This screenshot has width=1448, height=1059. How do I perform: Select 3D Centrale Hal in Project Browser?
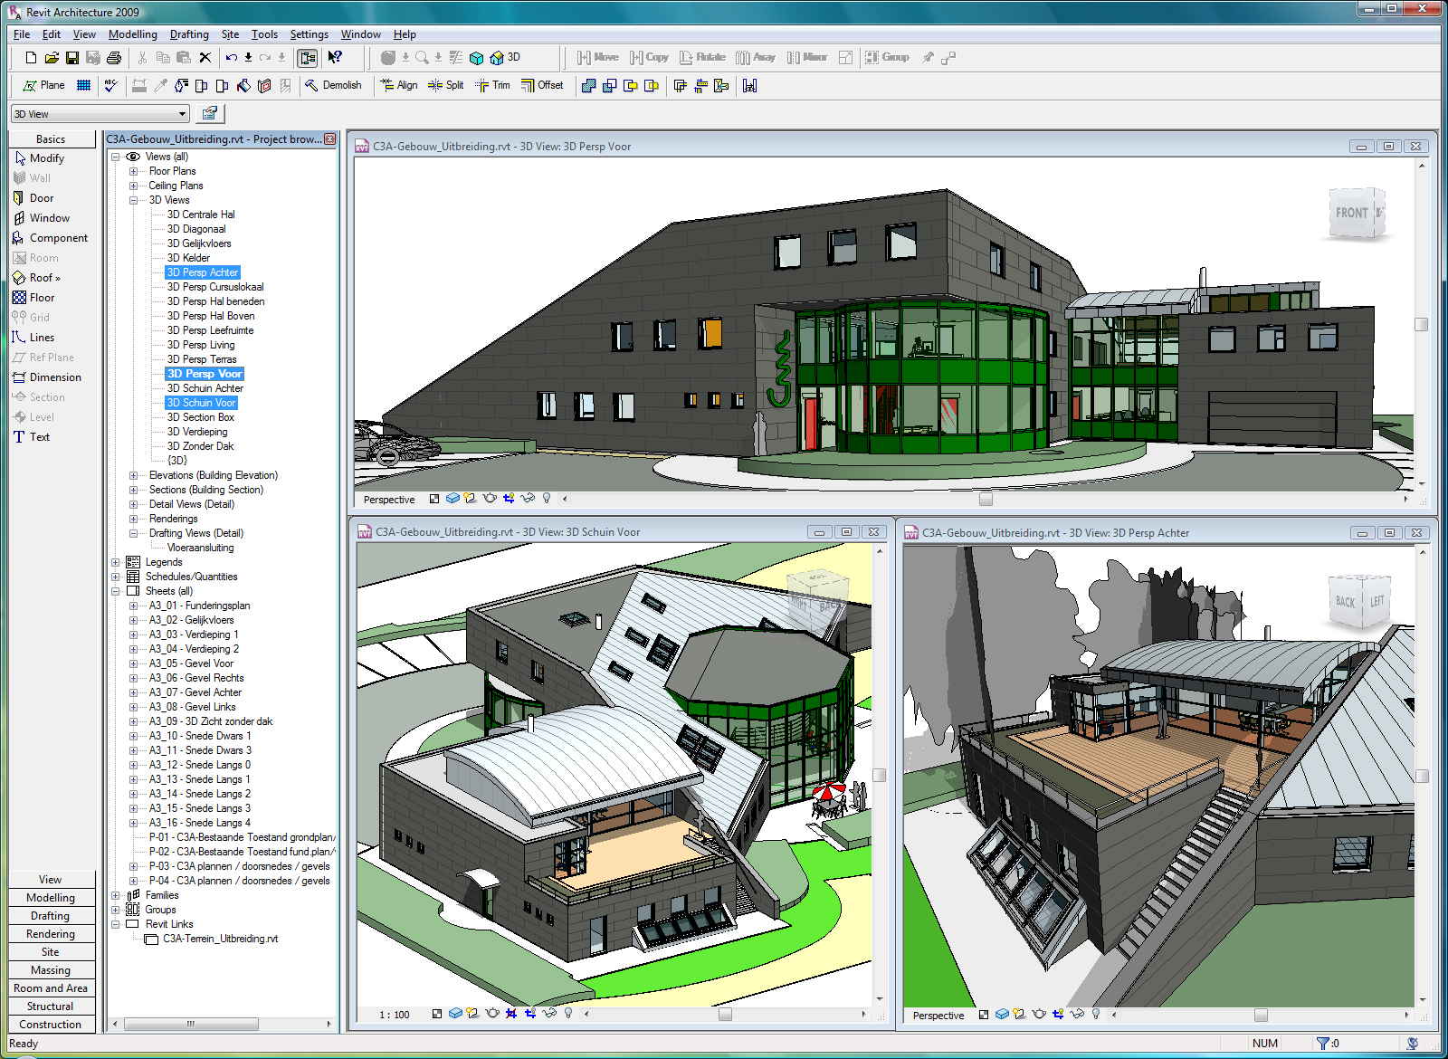pos(201,215)
